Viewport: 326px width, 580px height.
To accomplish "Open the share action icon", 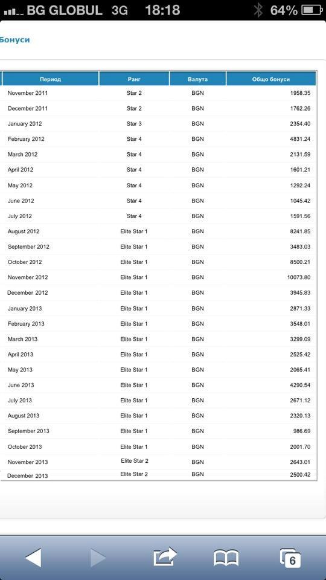I will click(165, 556).
